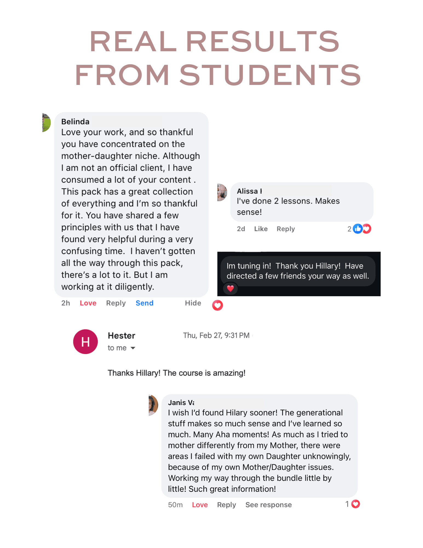Click red heart reaction beside Alissa's thumbs-up
This screenshot has height=548, width=423.
point(367,229)
